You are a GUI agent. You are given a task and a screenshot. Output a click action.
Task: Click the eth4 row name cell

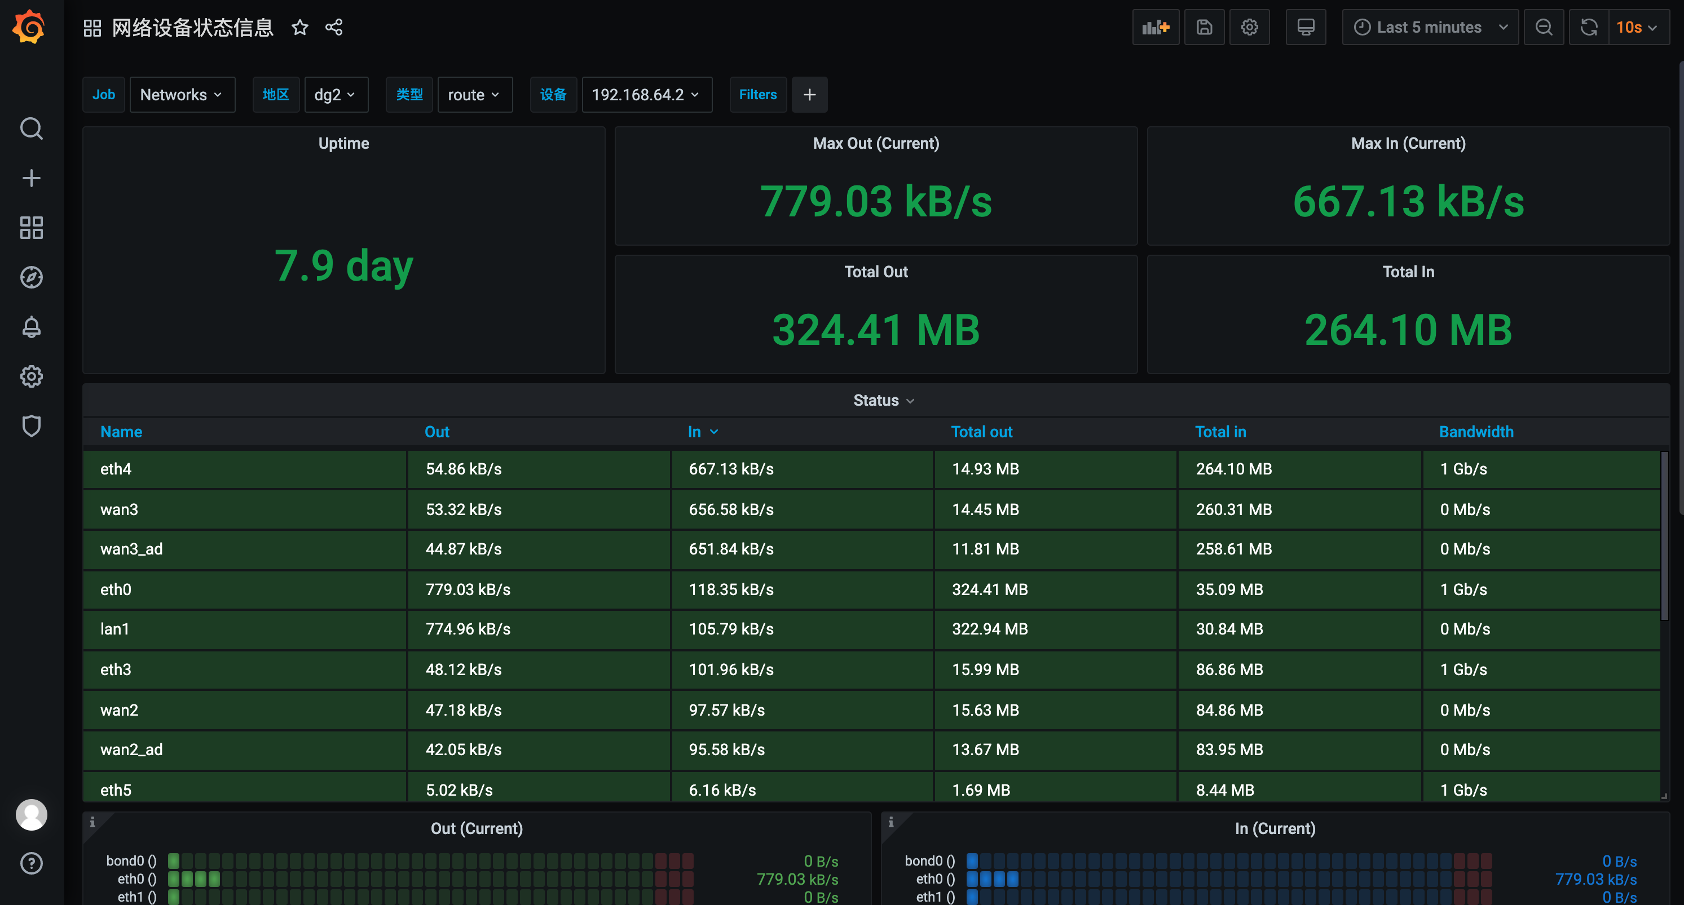(245, 469)
